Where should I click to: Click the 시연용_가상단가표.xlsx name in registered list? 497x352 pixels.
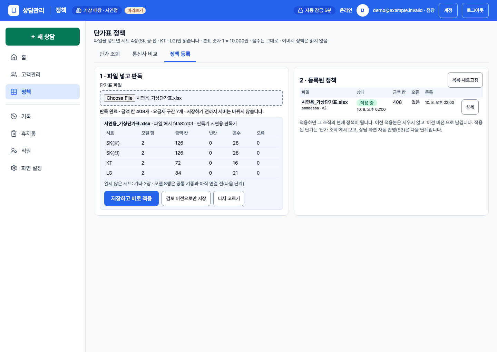325,102
